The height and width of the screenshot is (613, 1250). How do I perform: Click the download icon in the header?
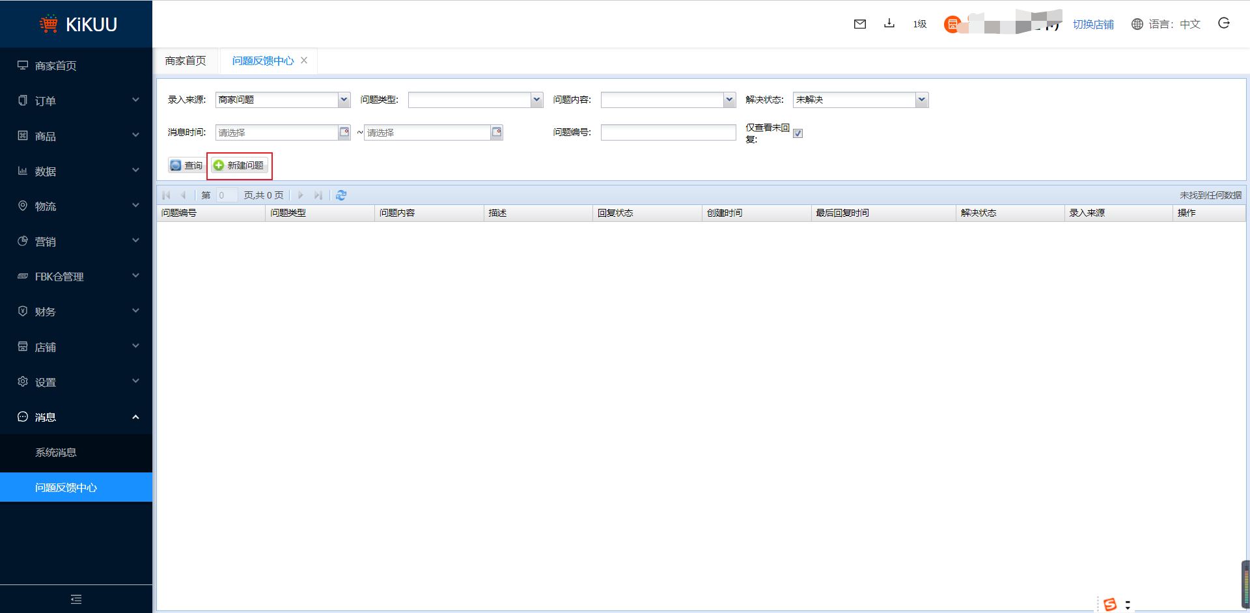tap(889, 23)
